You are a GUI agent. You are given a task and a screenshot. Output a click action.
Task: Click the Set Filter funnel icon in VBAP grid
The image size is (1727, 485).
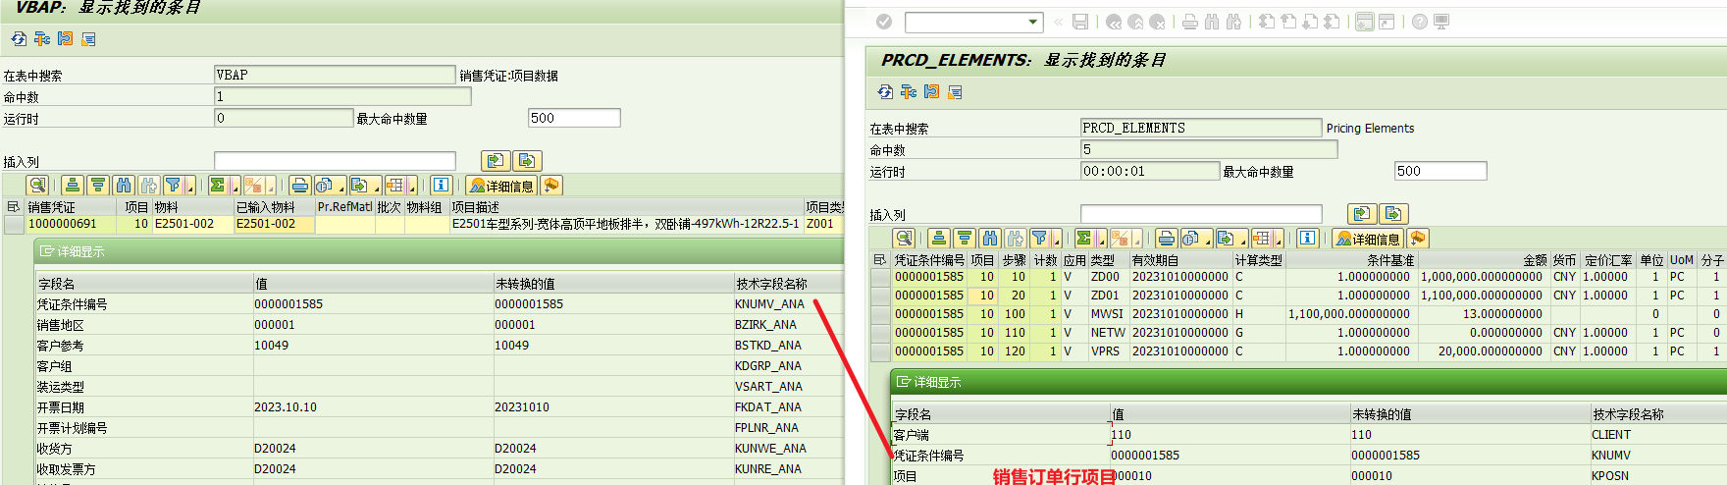173,185
